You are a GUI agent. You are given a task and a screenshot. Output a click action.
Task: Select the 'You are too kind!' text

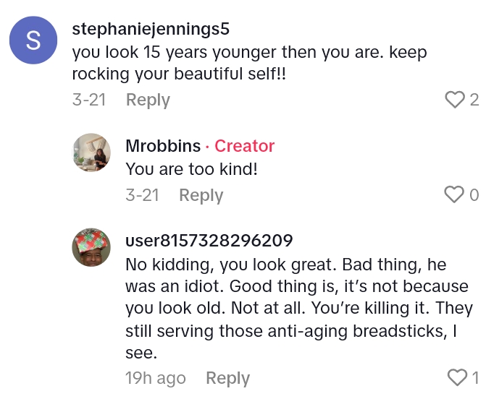192,168
